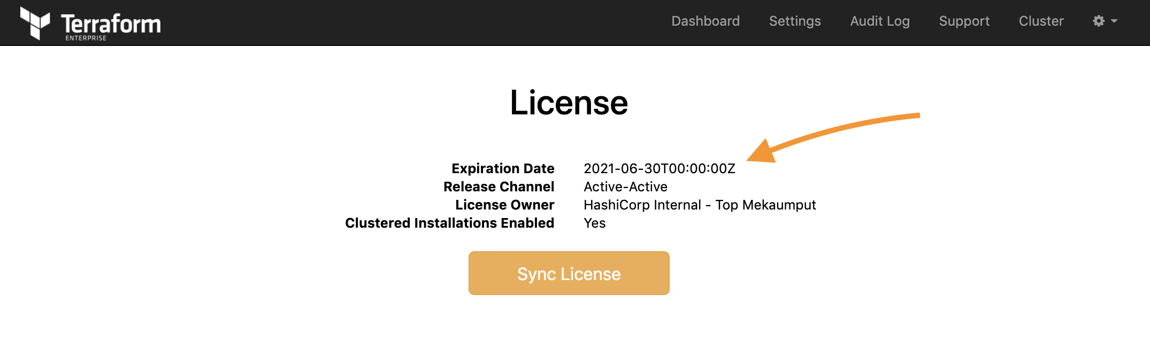Viewport: 1150px width, 341px height.
Task: Expand the caret beside the gear icon
Action: pos(1114,21)
